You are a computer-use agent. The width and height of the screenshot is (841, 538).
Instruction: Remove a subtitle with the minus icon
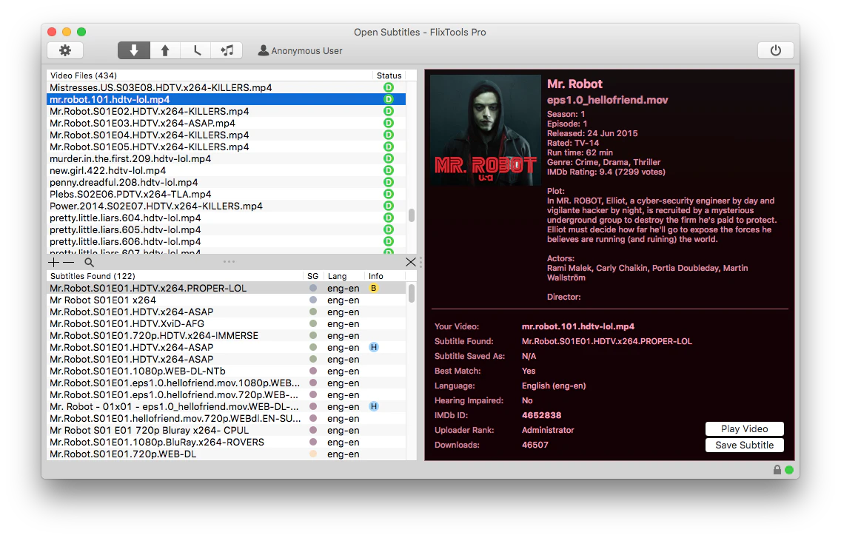pos(67,262)
